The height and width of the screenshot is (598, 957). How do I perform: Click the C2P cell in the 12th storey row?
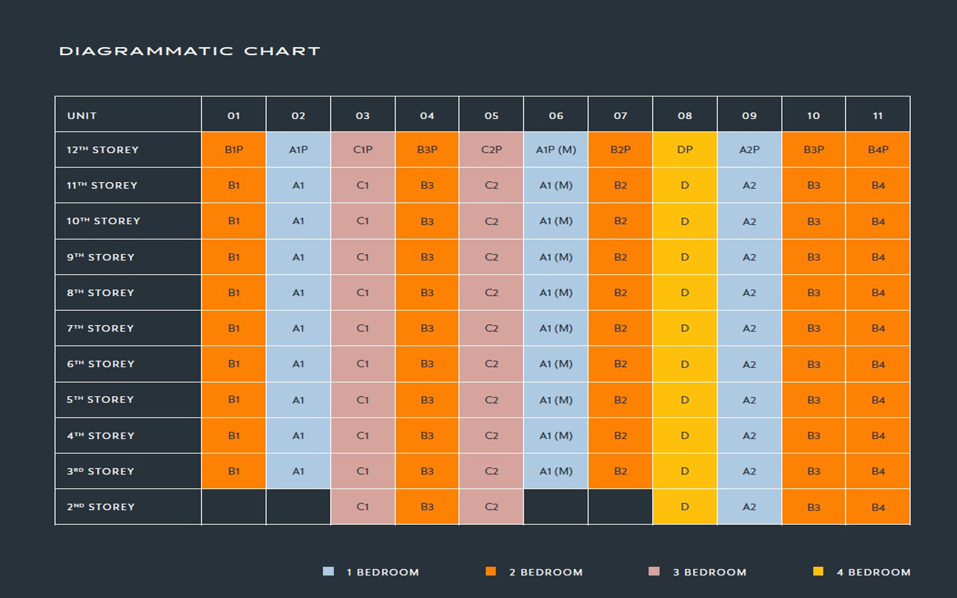[491, 149]
